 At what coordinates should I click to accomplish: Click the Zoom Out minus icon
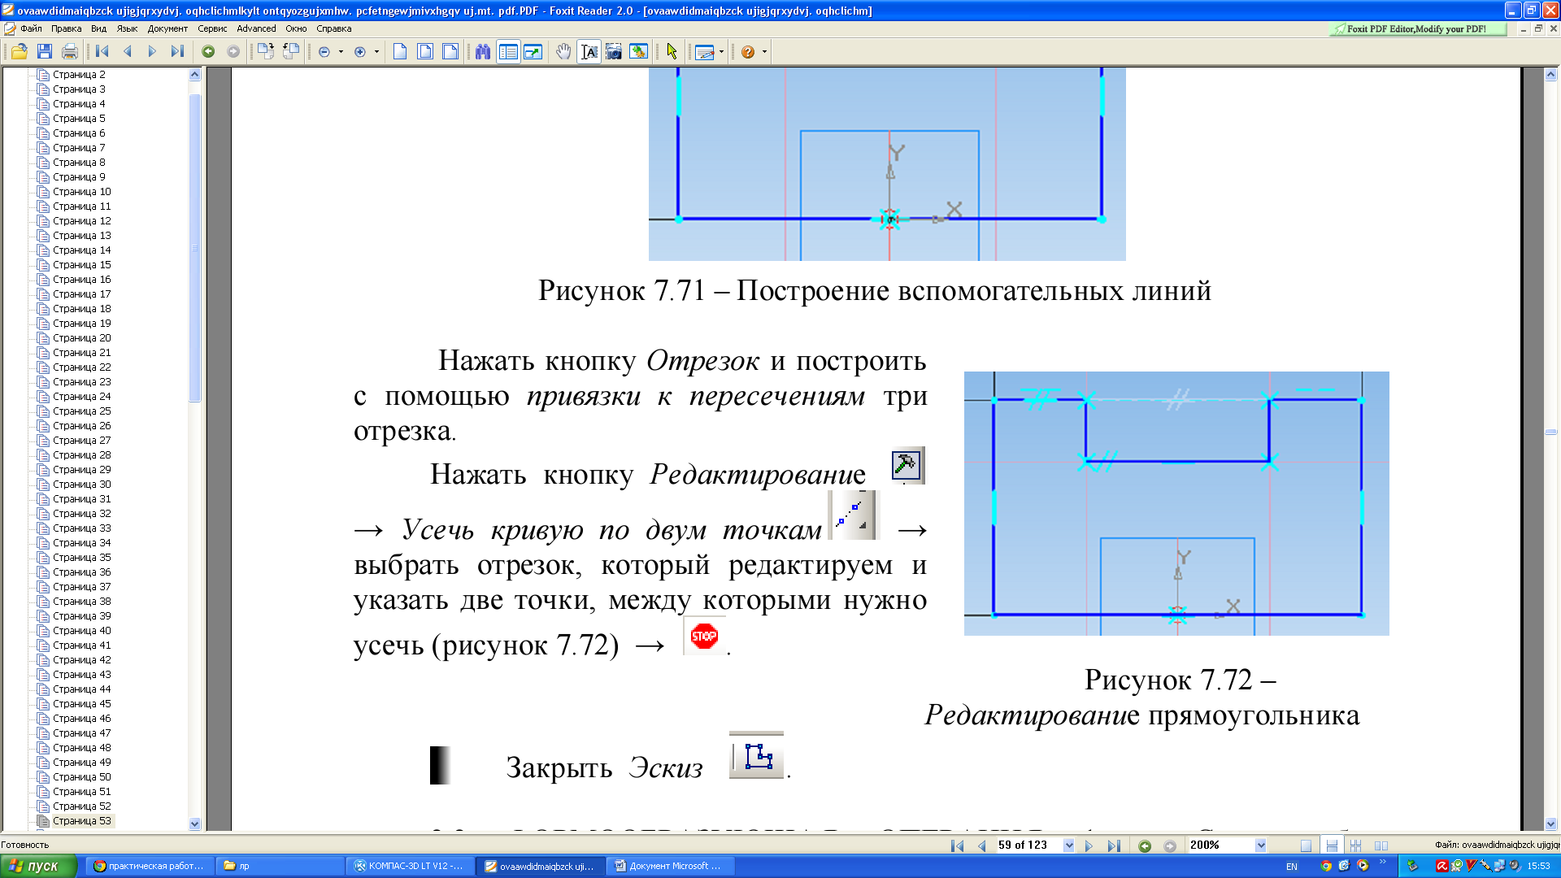[324, 51]
